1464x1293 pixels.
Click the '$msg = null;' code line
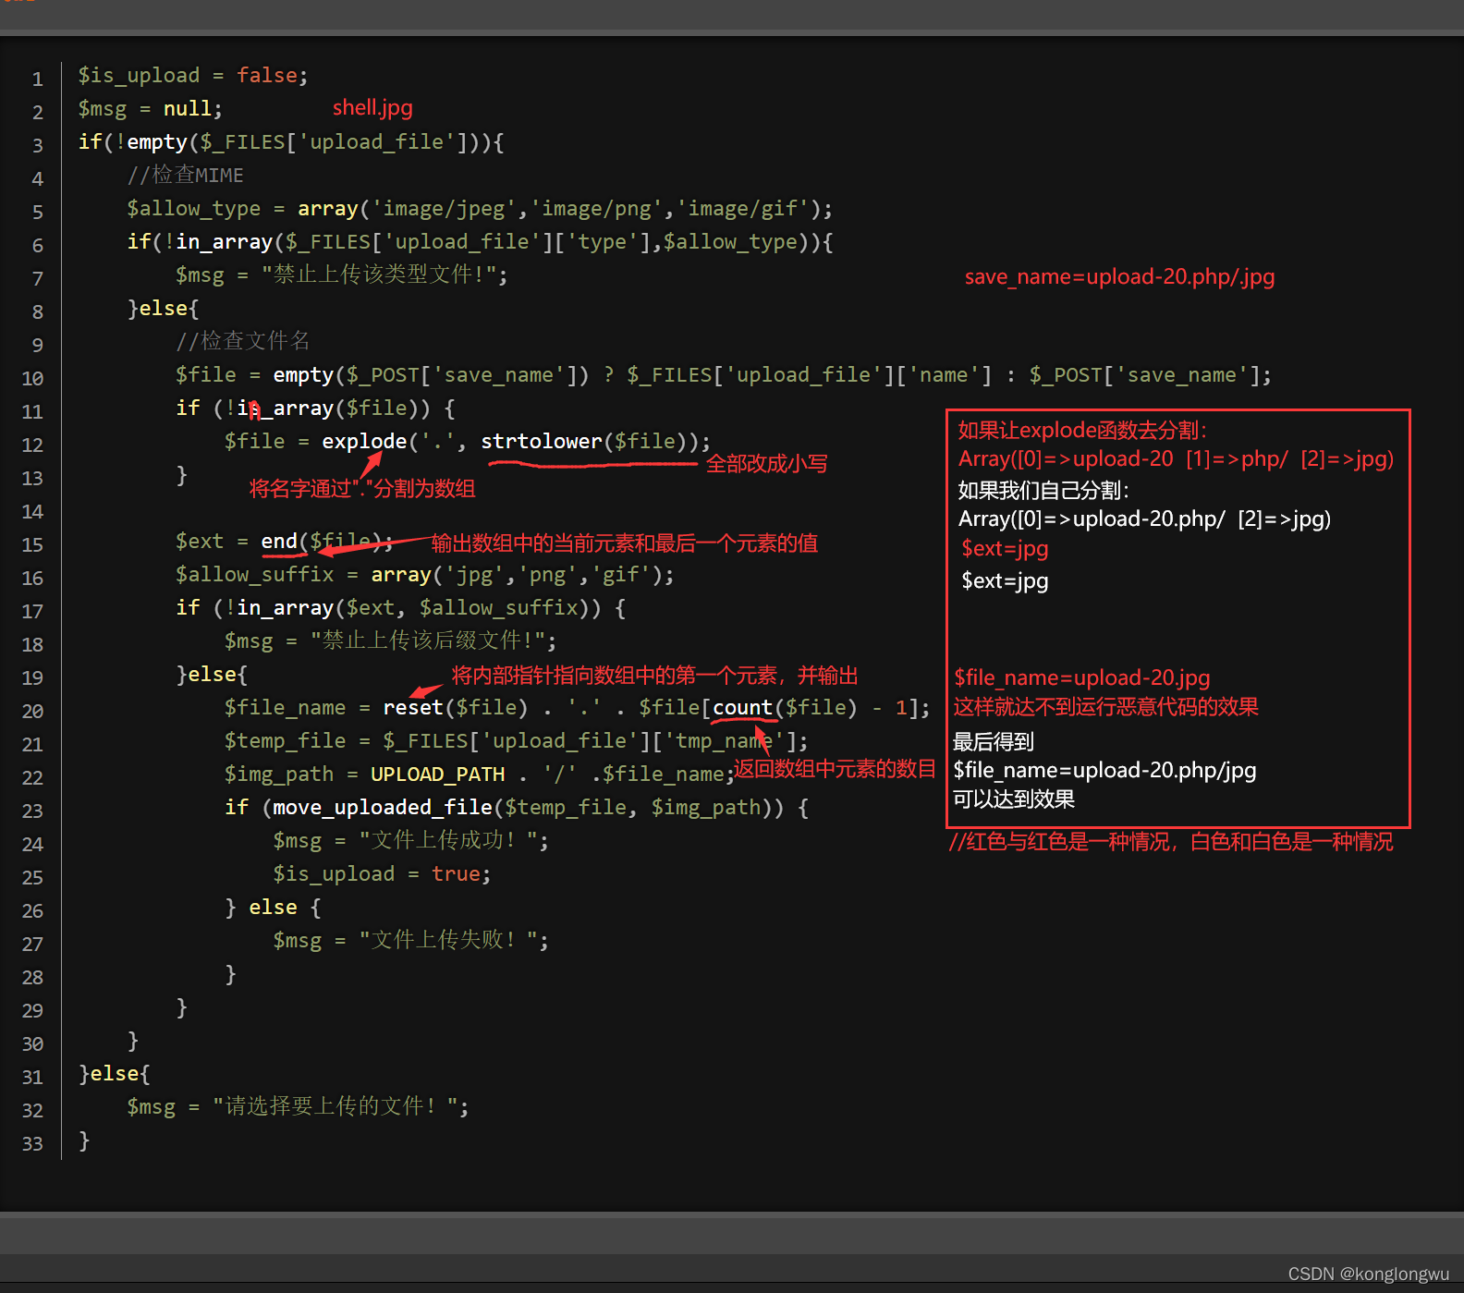[x=150, y=108]
